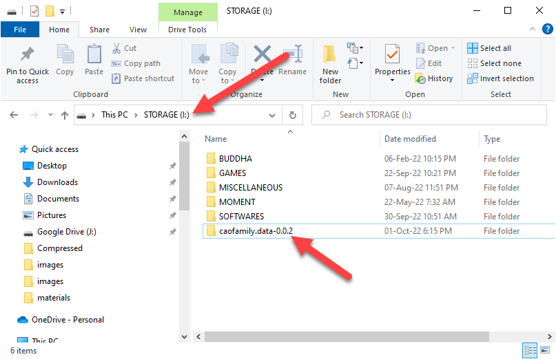This screenshot has width=556, height=359.
Task: Click Select all in the ribbon
Action: (489, 48)
